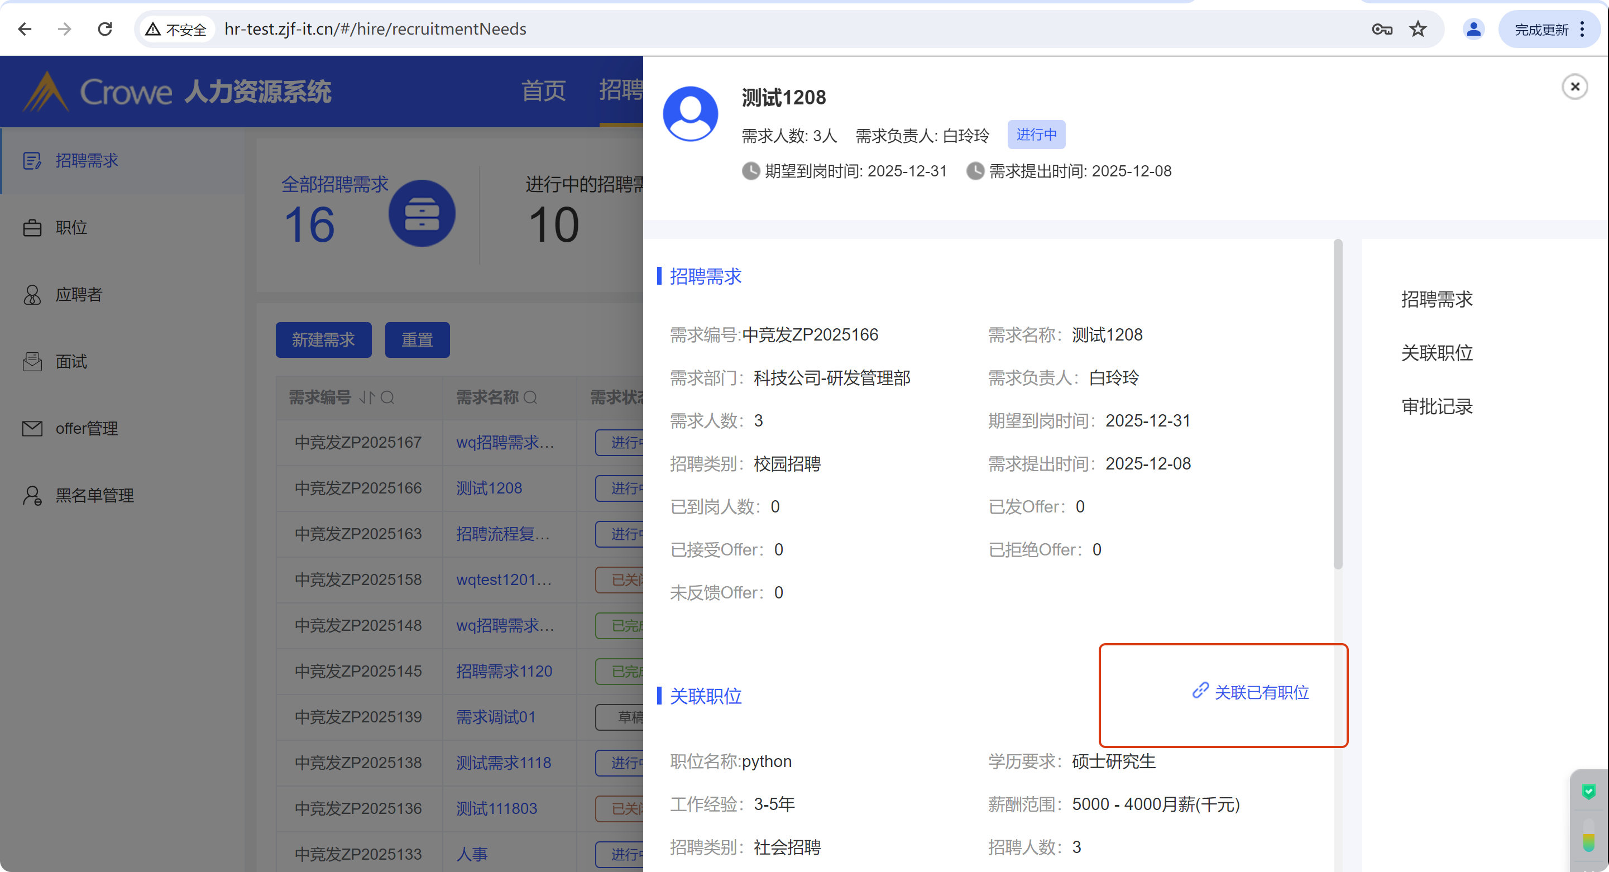Open the wq招聘需求 link for ZP2025167
The height and width of the screenshot is (872, 1609).
(x=505, y=442)
